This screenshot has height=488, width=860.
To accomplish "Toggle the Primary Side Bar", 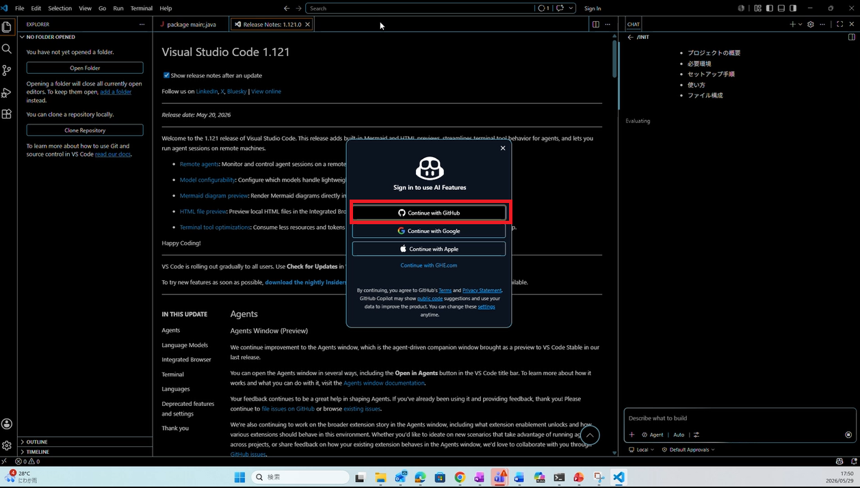I will pyautogui.click(x=770, y=8).
